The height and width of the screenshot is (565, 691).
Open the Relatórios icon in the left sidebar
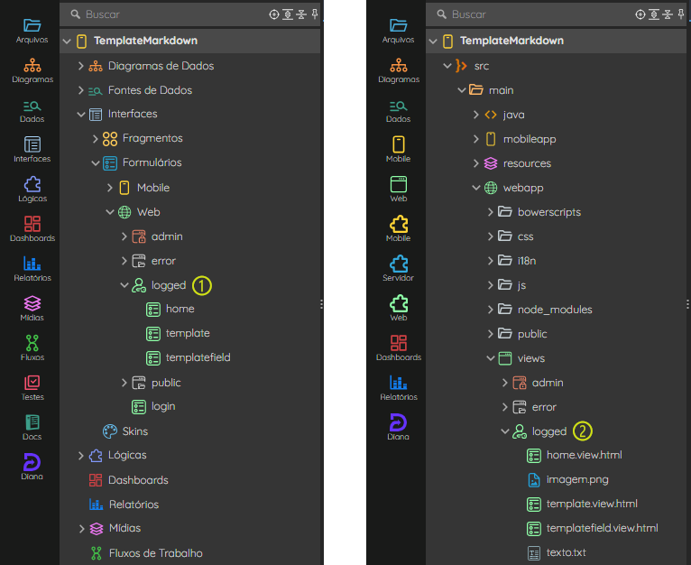(32, 269)
